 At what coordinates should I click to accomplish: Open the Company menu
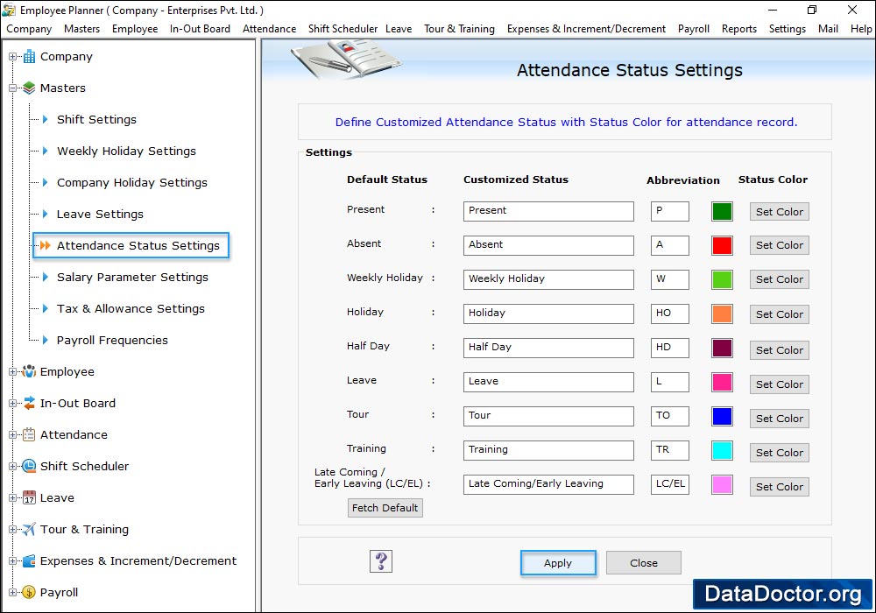coord(29,29)
